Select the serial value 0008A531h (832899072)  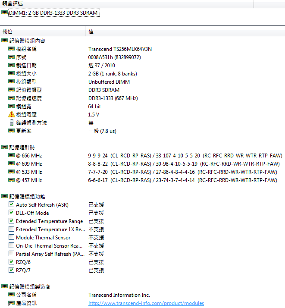coord(114,57)
